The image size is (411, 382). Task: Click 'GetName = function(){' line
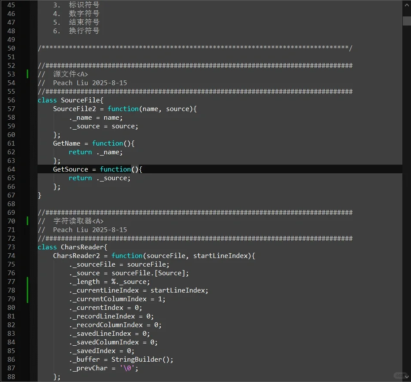[94, 143]
